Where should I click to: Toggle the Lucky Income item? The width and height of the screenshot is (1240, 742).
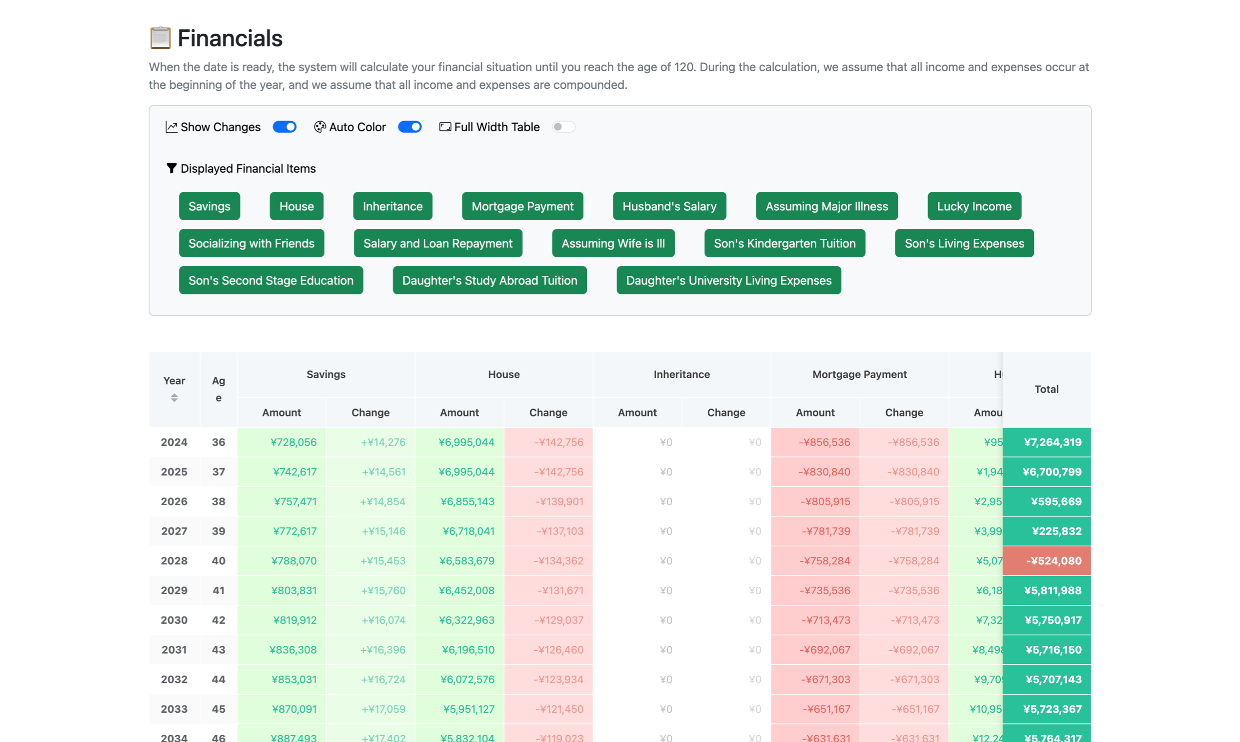(973, 206)
